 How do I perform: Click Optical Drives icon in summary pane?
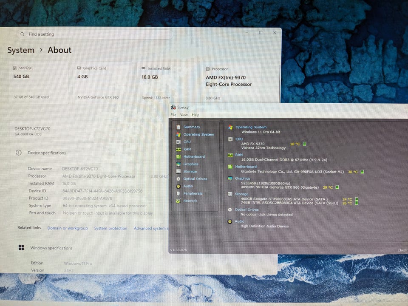230,210
